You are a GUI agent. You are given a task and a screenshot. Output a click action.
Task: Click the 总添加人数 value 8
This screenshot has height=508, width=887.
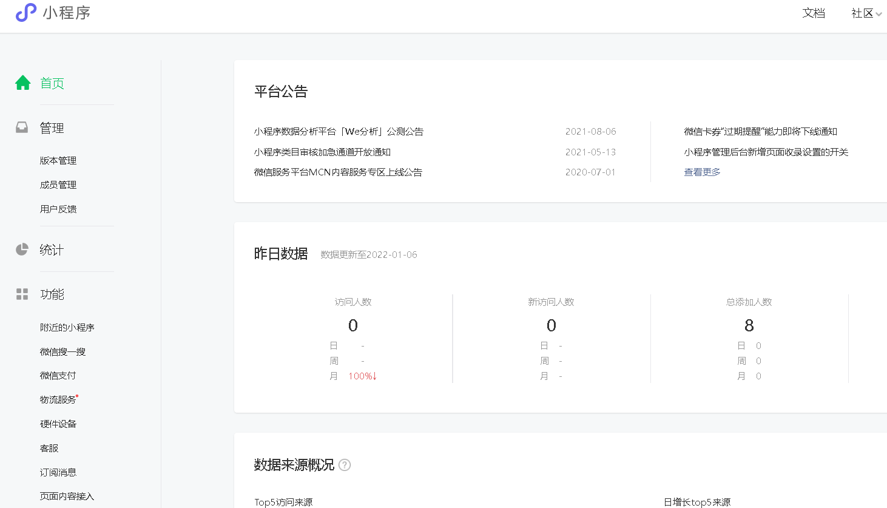tap(749, 325)
